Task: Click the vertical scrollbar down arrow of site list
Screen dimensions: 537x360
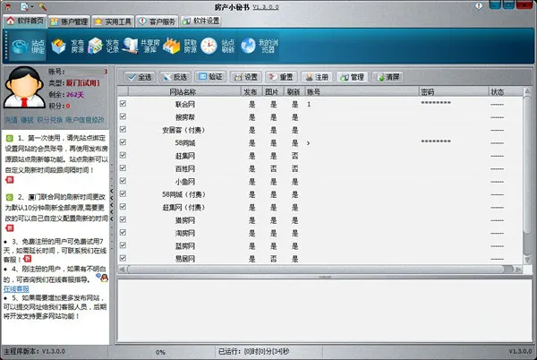Action: tap(527, 260)
